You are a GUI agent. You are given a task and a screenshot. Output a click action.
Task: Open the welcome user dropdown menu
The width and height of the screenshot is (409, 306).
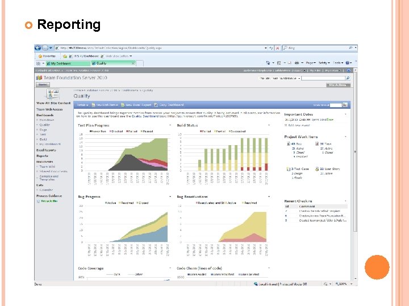274,70
